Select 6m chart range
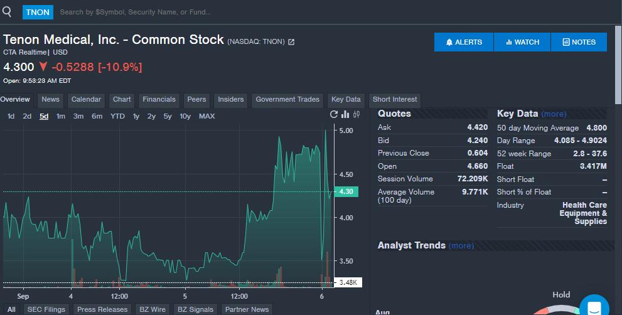Screen dimensions: 622x315 [x=97, y=116]
